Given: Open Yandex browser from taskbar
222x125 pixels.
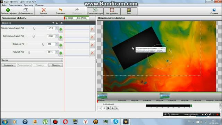Looking at the screenshot, I should pyautogui.click(x=85, y=122).
